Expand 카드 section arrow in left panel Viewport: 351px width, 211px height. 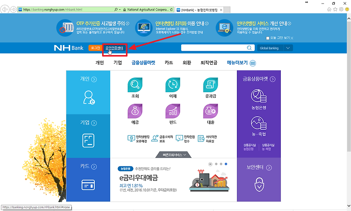pos(94,167)
